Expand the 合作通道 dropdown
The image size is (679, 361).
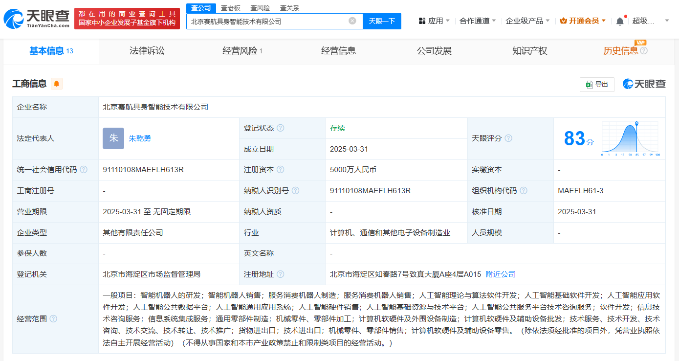tap(478, 21)
